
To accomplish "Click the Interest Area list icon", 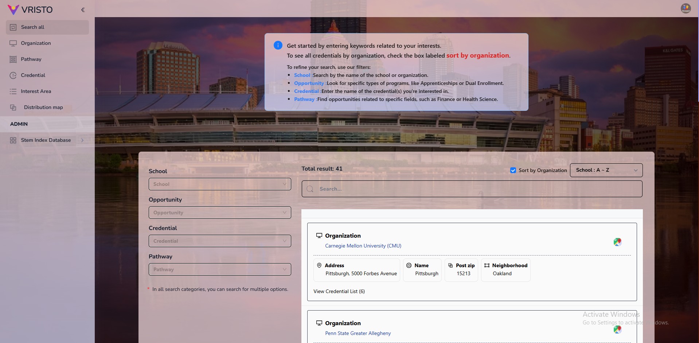I will coord(13,91).
